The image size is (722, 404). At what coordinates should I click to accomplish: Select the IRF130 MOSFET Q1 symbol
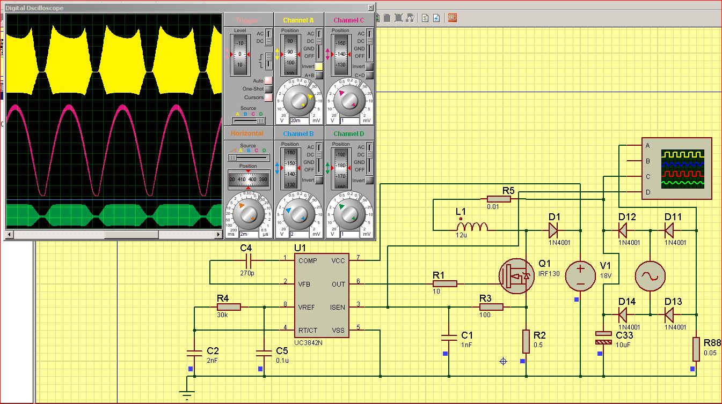[x=515, y=276]
